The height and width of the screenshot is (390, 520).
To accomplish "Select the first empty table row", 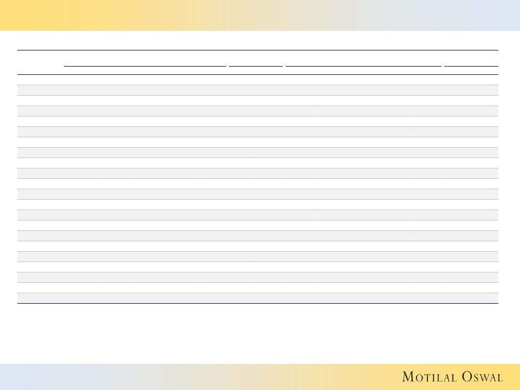I will point(257,80).
